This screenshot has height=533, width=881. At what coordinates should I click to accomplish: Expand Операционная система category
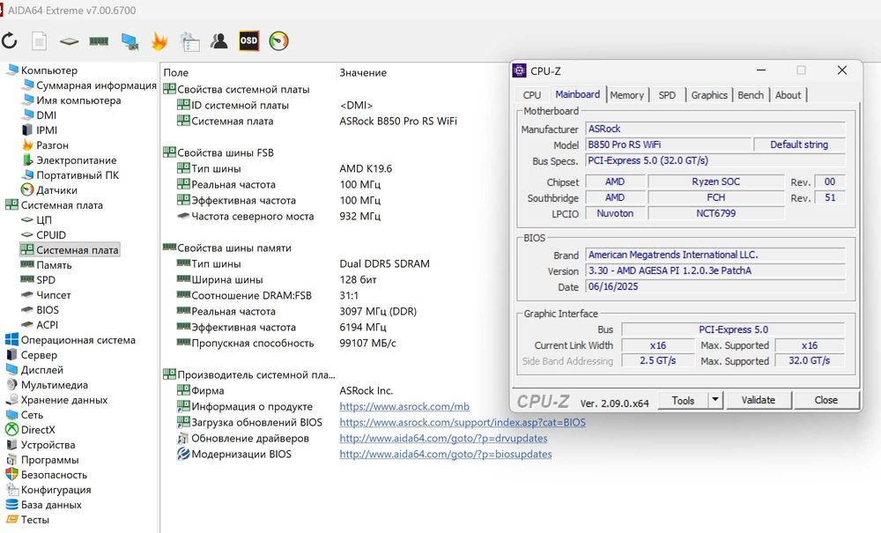[78, 340]
